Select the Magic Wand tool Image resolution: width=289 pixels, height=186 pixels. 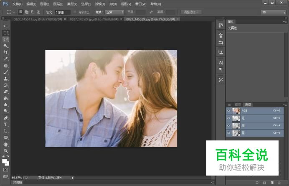tap(6, 46)
